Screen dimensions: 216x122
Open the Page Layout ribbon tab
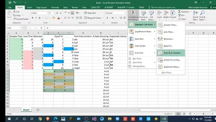click(x=42, y=7)
